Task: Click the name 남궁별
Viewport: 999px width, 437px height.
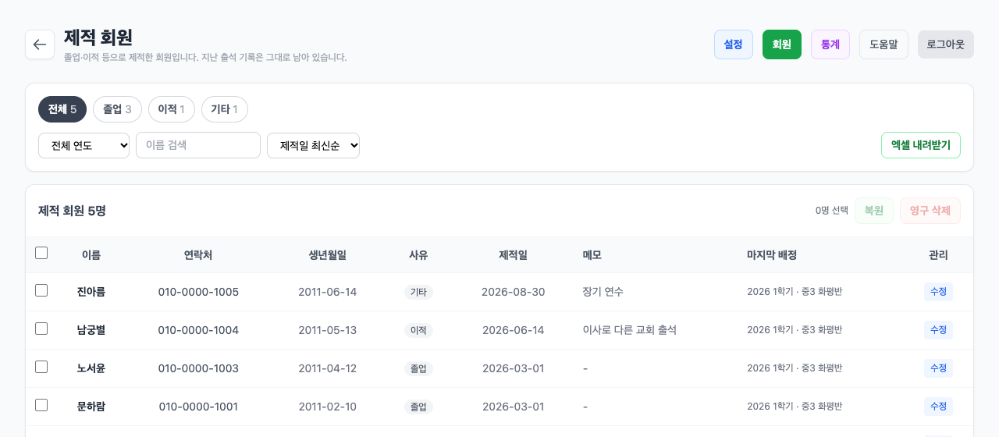Action: click(x=91, y=330)
